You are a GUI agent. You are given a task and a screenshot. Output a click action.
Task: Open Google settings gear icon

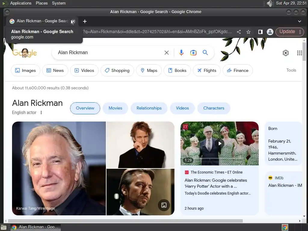pyautogui.click(x=286, y=53)
